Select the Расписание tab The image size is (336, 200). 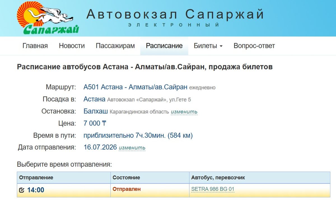164,46
